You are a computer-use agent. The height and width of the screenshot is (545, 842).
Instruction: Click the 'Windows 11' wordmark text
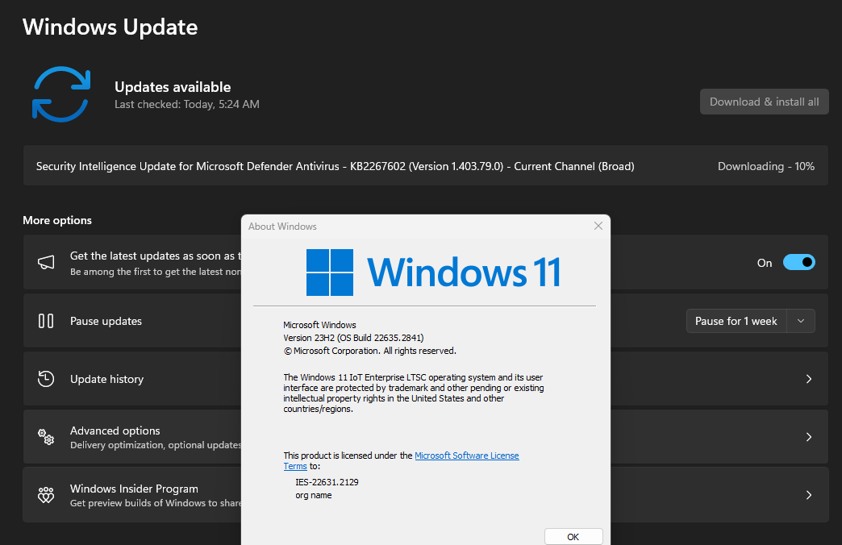pyautogui.click(x=464, y=272)
